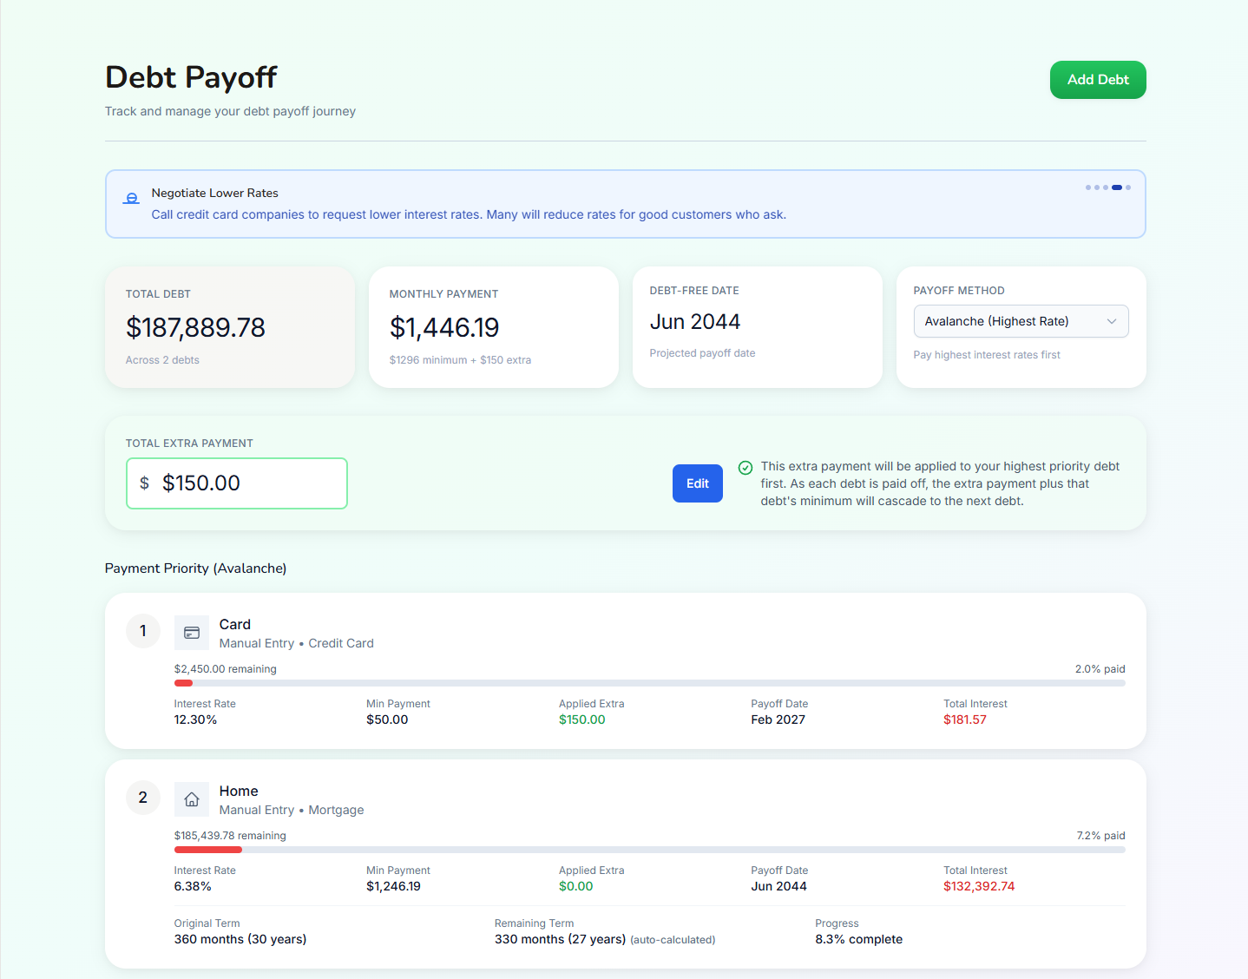The height and width of the screenshot is (979, 1248).
Task: Select the first tip indicator dot
Action: coord(1087,187)
